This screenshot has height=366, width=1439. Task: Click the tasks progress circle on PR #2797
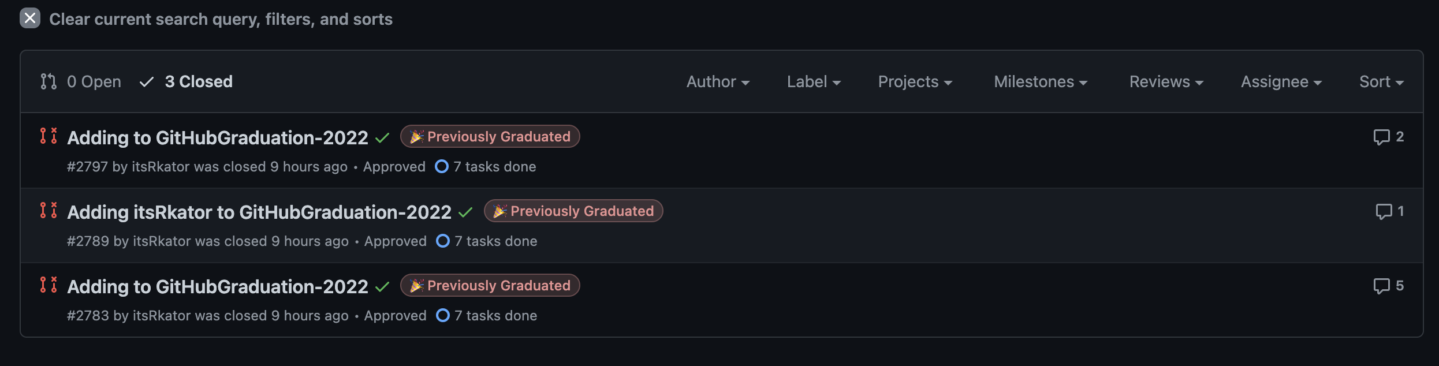coord(441,166)
